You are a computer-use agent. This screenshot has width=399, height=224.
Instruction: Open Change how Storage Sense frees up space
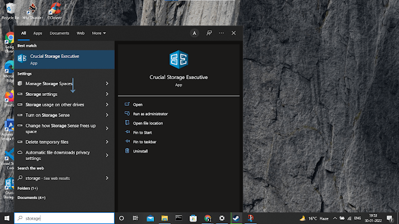click(x=64, y=129)
